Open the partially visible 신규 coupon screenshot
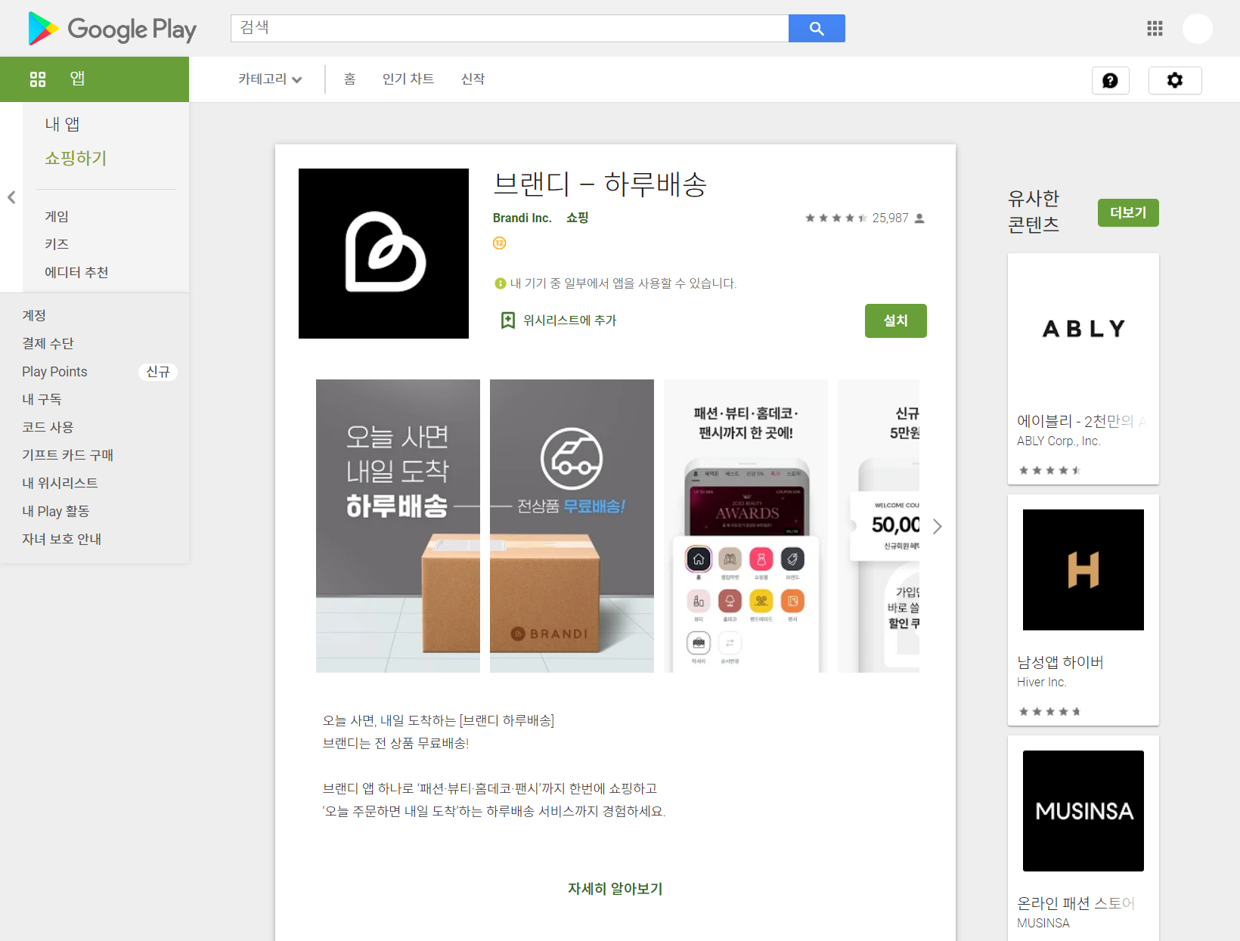The height and width of the screenshot is (941, 1240). pyautogui.click(x=879, y=526)
